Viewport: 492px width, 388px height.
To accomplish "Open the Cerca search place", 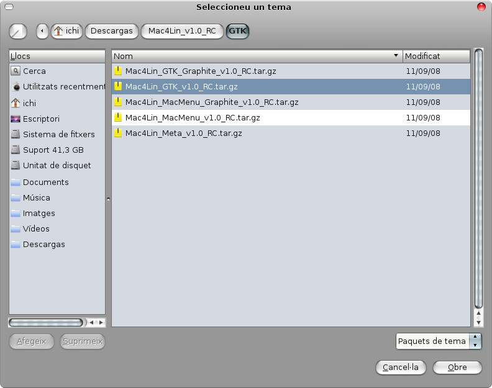I will (x=57, y=71).
